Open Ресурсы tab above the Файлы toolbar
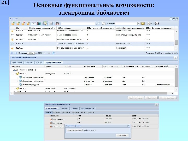This screenshot has width=188, height=141. tap(64, 109)
